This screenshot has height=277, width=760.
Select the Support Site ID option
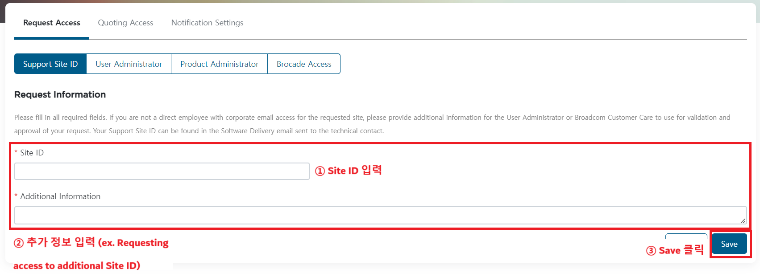[x=50, y=64]
